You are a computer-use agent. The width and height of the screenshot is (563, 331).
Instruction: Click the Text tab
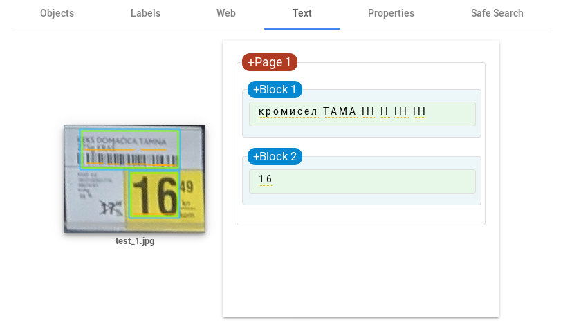tap(302, 13)
